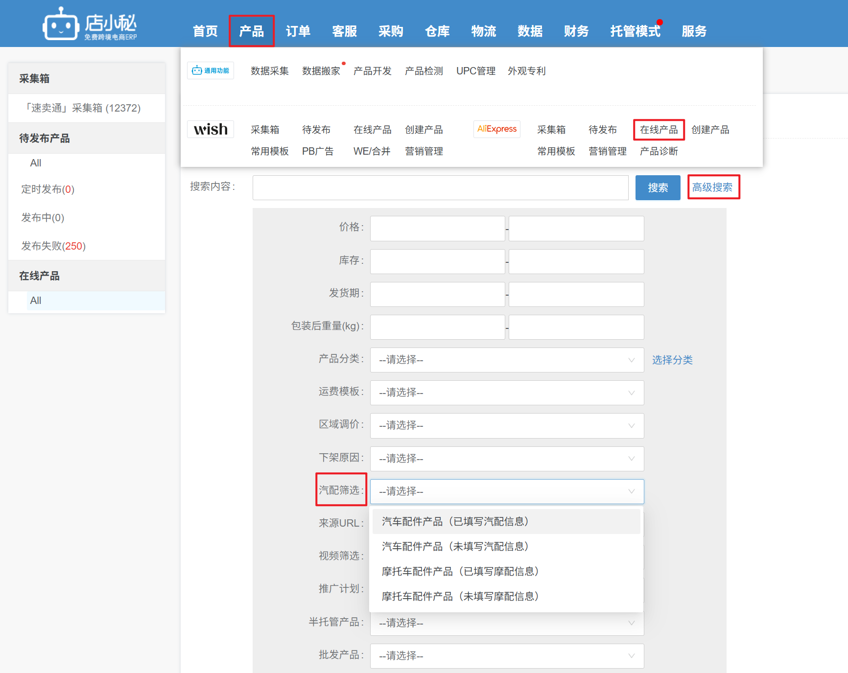Click the blue 搜索 button

click(658, 188)
